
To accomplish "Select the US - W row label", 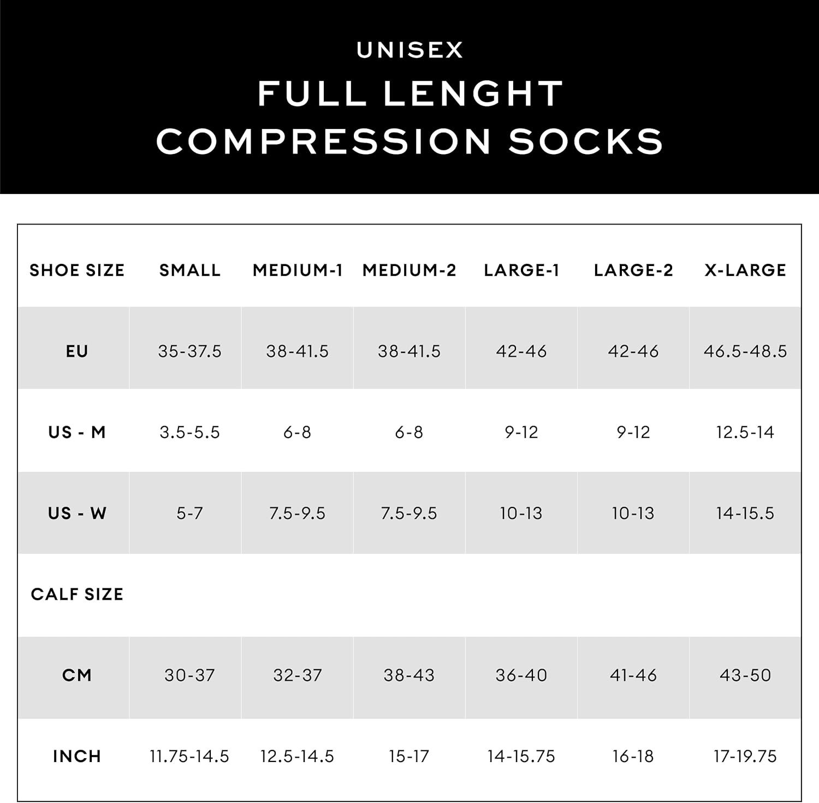I will [x=77, y=513].
